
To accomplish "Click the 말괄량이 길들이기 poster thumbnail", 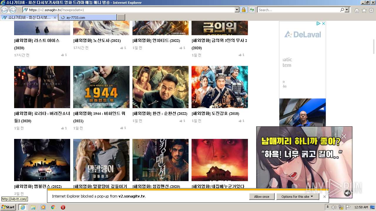I will 101,160.
